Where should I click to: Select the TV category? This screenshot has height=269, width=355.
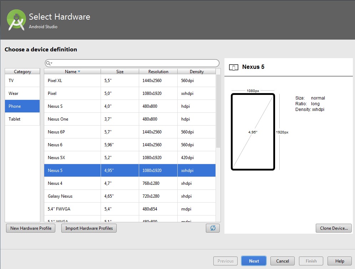click(x=22, y=81)
